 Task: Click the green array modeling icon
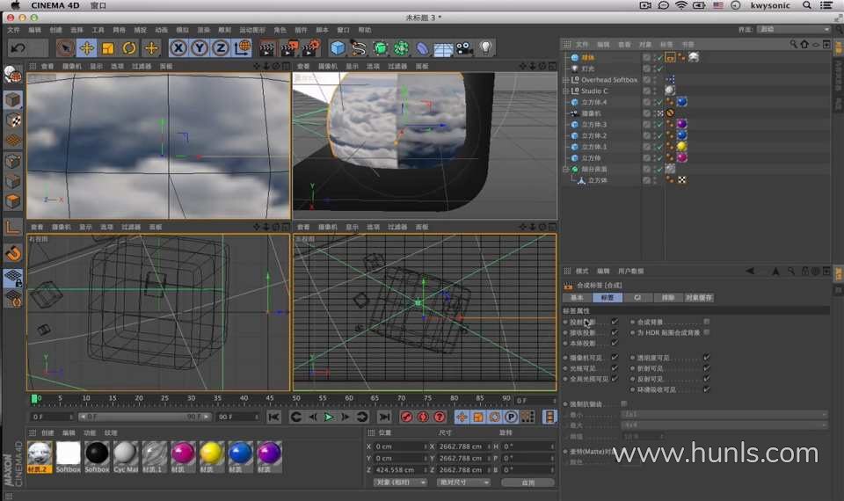click(401, 48)
